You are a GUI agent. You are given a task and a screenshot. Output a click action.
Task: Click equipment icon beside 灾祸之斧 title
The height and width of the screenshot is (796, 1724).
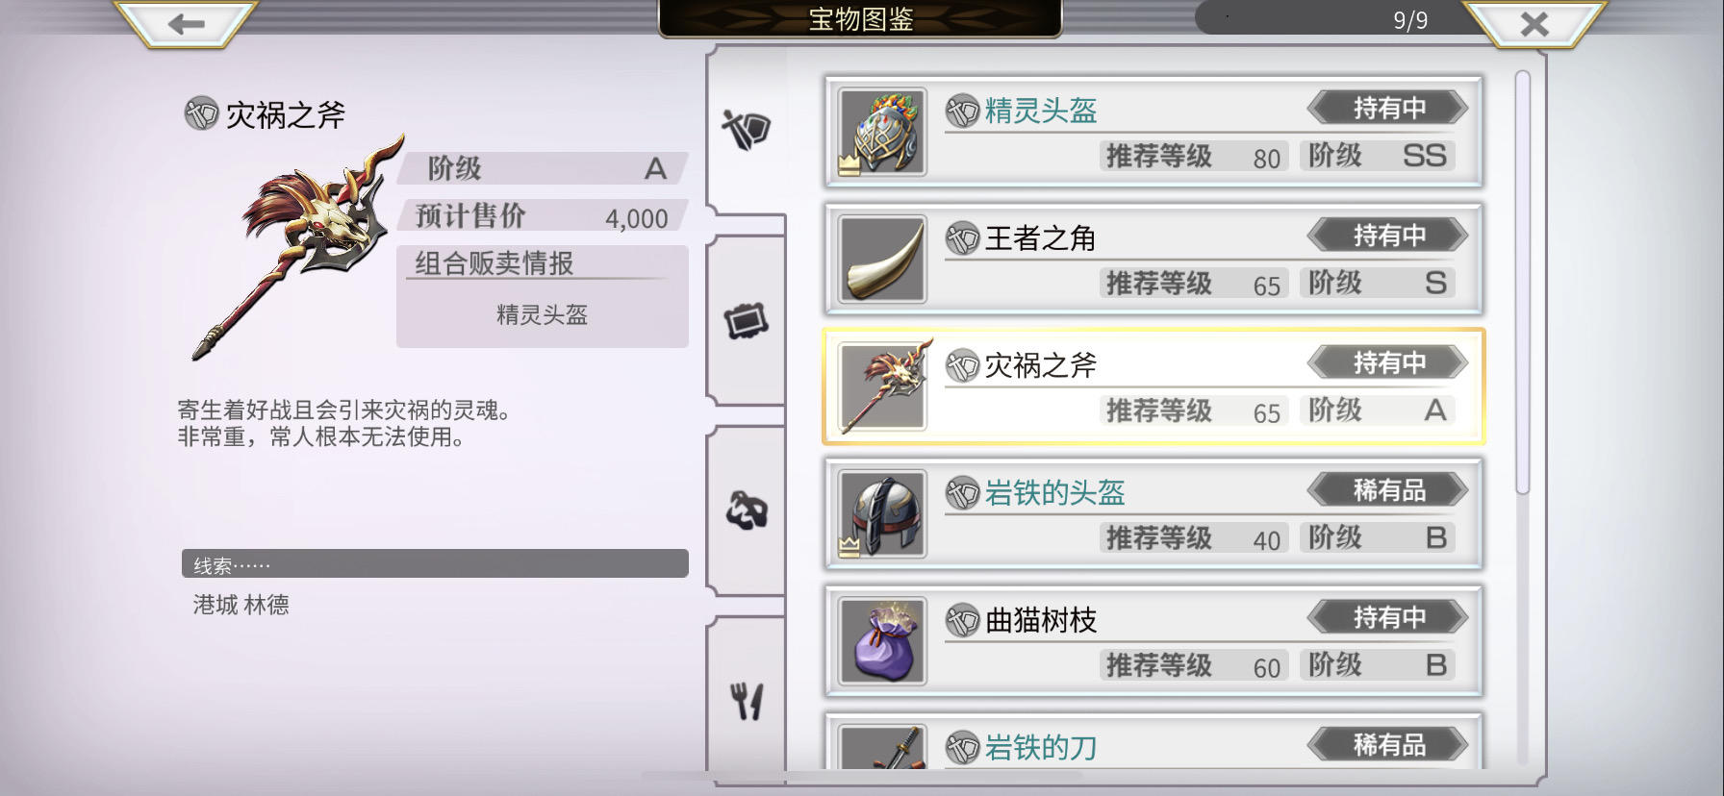(201, 114)
